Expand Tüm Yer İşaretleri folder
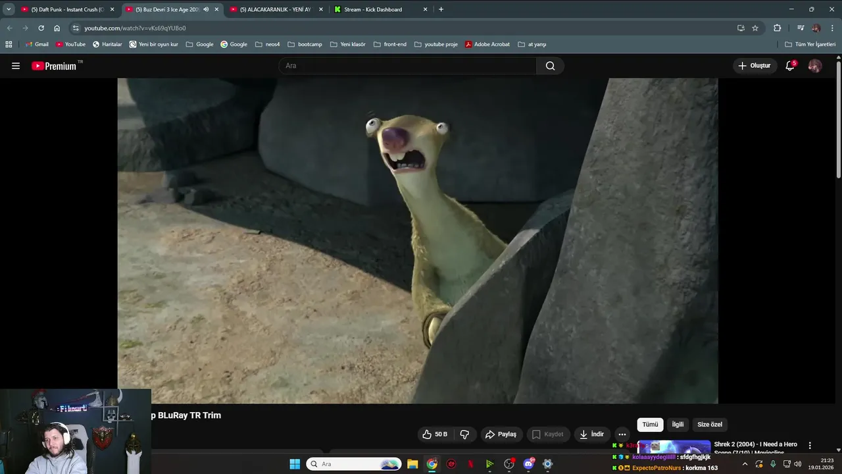 coord(810,44)
